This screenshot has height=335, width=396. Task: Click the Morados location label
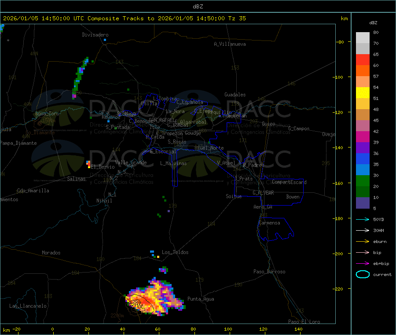(x=51, y=253)
